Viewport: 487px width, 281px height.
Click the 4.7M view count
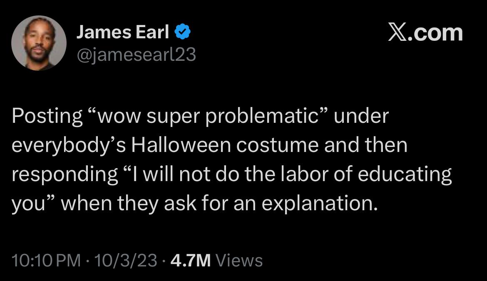[191, 260]
